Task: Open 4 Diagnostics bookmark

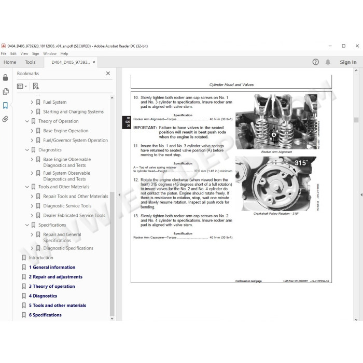Action: [43, 296]
